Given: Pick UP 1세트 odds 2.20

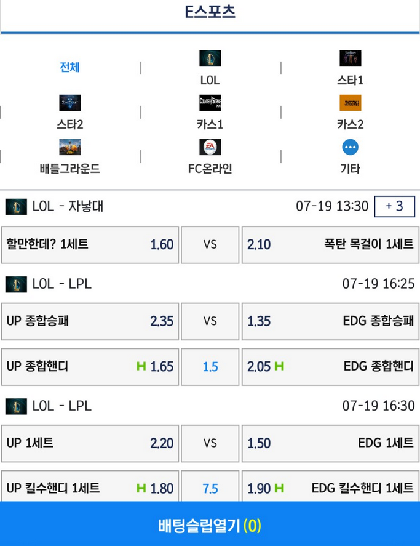Looking at the screenshot, I should click(90, 443).
